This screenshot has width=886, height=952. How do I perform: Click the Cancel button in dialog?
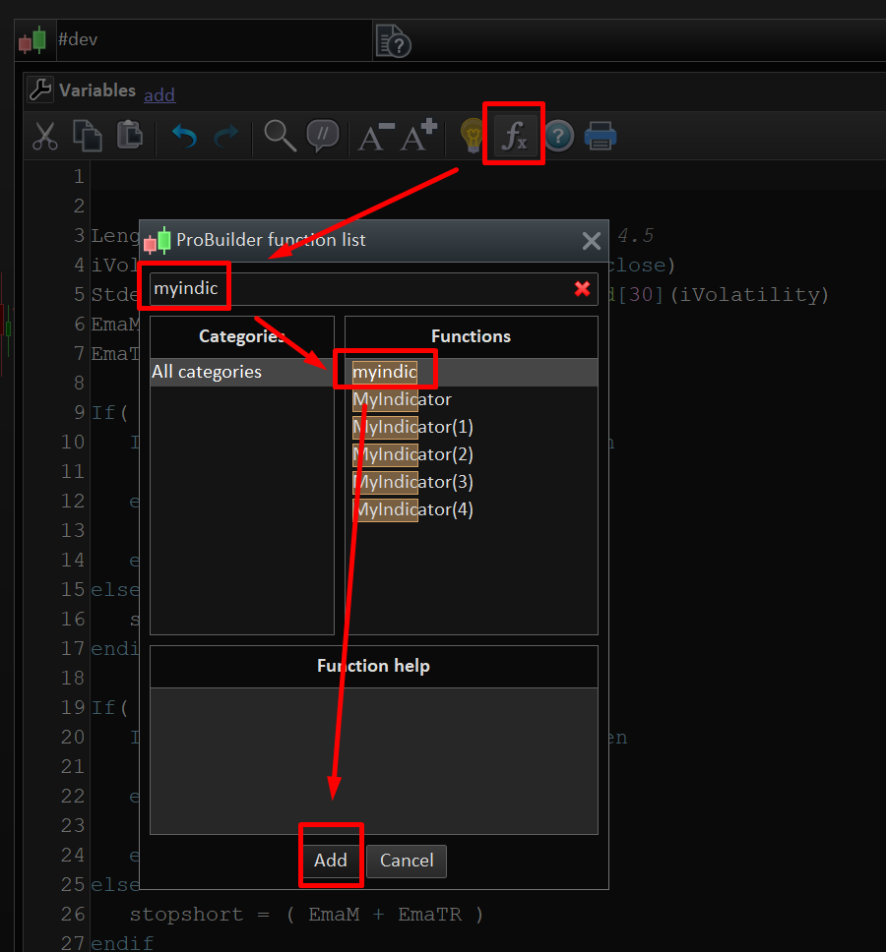407,861
